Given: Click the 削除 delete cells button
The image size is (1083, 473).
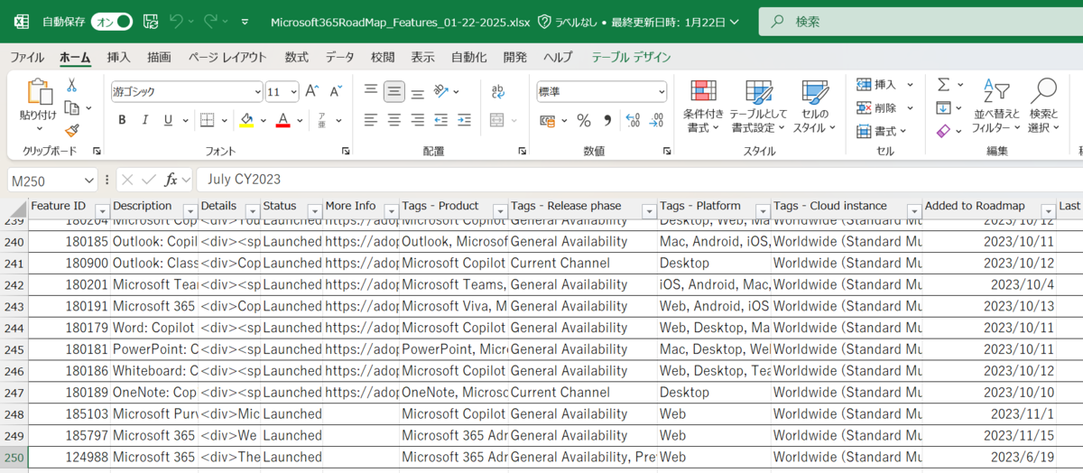Looking at the screenshot, I should pyautogui.click(x=877, y=108).
